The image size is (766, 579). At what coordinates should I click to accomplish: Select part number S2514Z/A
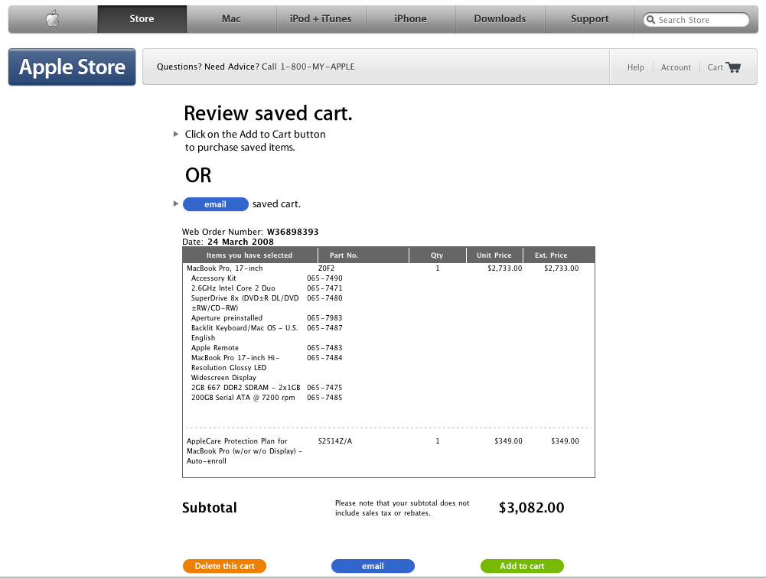click(335, 441)
